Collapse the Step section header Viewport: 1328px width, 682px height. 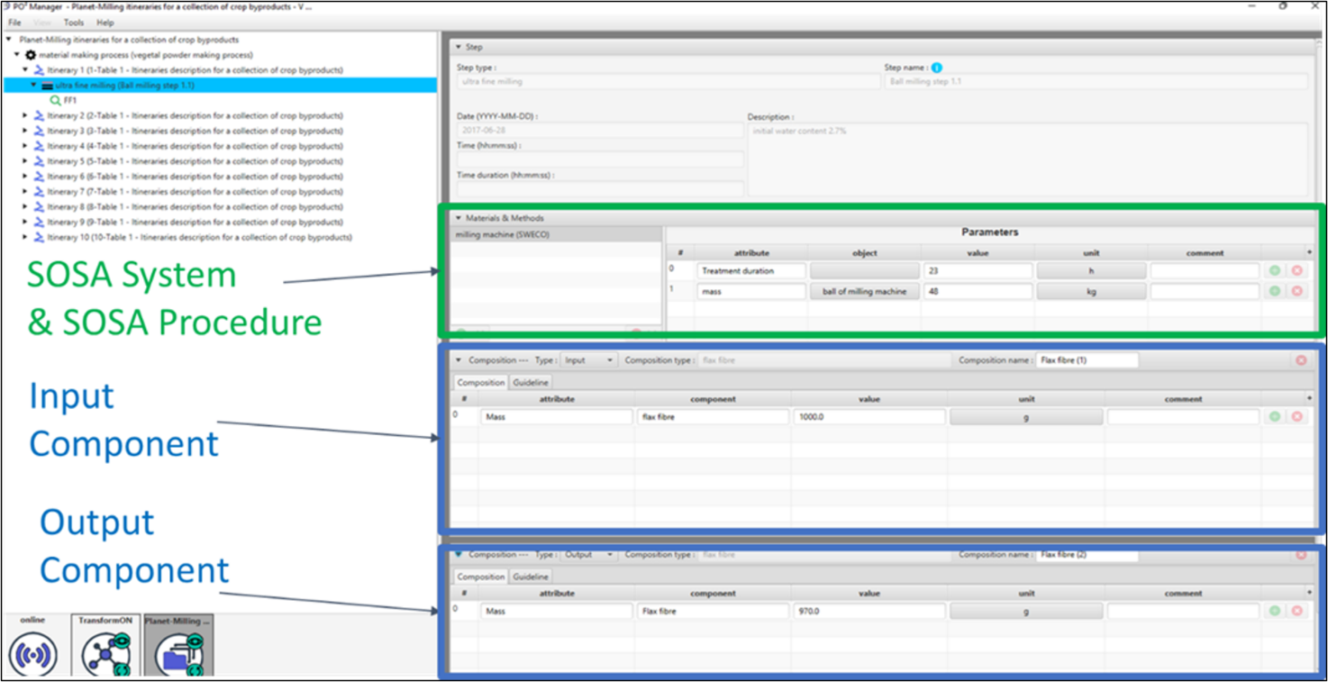[x=458, y=47]
